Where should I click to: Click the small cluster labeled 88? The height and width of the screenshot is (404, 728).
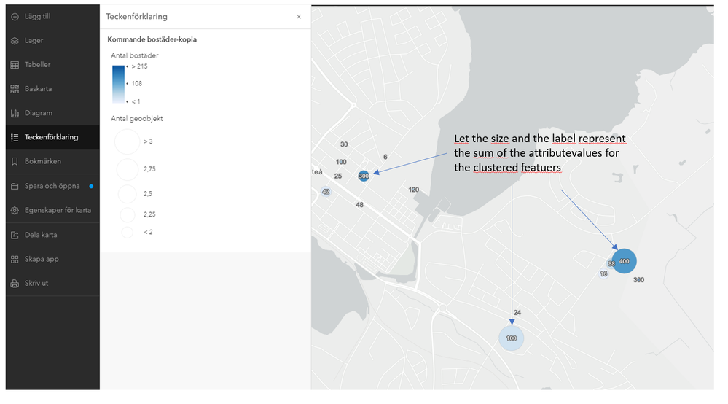pyautogui.click(x=611, y=263)
